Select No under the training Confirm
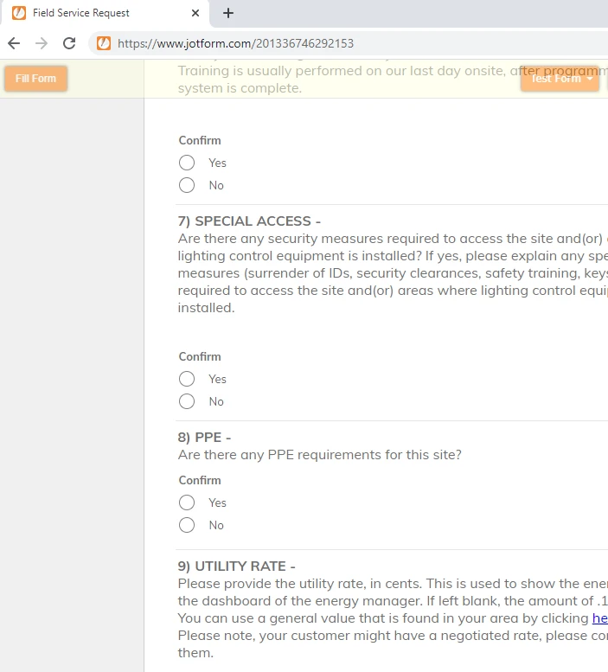The height and width of the screenshot is (672, 608). [187, 185]
